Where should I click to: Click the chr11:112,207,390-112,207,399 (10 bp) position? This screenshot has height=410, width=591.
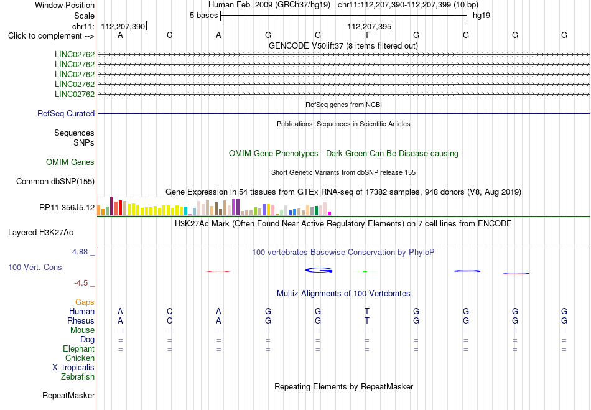click(x=408, y=5)
